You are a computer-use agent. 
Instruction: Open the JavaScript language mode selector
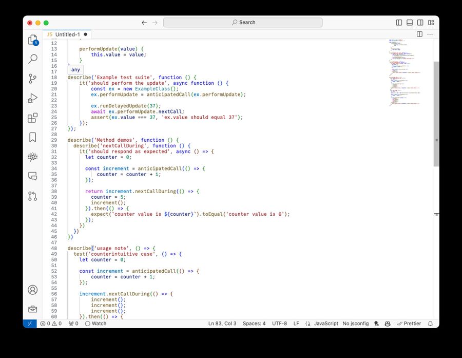pos(325,324)
